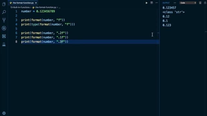The width and height of the screenshot is (207, 116).
Task: Open the Explorer view in the activity bar
Action: 4,4
